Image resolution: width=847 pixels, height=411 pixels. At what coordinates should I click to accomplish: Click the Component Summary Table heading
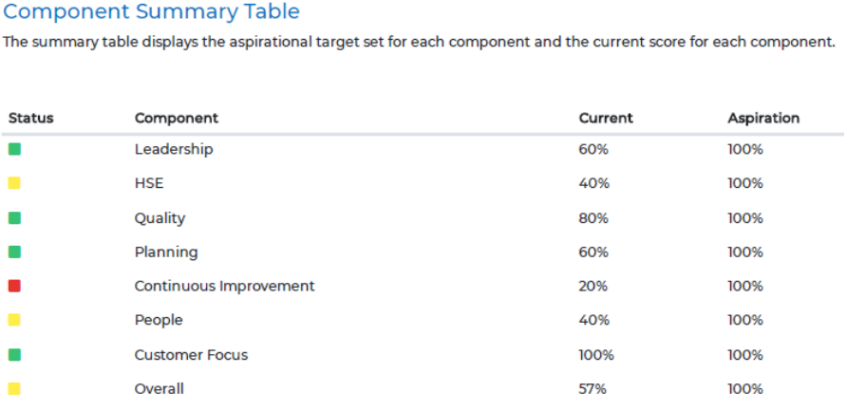152,12
